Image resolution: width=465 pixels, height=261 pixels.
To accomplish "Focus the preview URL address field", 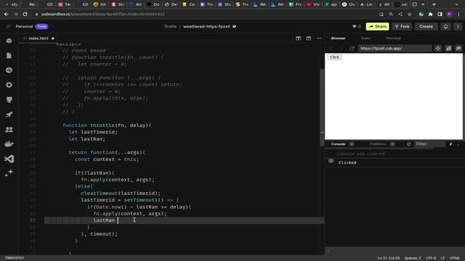I will coord(395,49).
